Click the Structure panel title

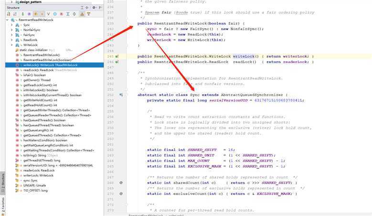13,8
